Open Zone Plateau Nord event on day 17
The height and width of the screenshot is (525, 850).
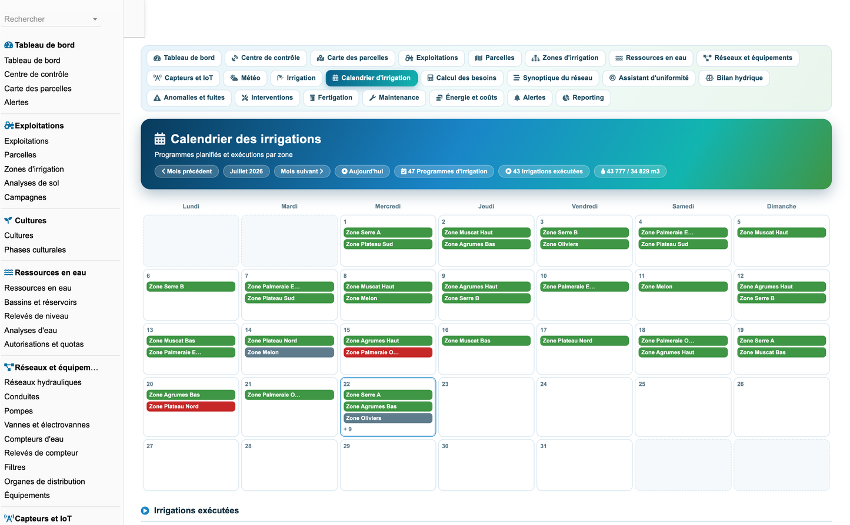click(x=585, y=341)
